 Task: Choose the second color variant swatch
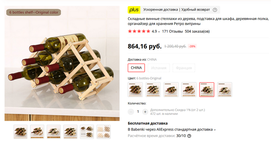click(153, 89)
